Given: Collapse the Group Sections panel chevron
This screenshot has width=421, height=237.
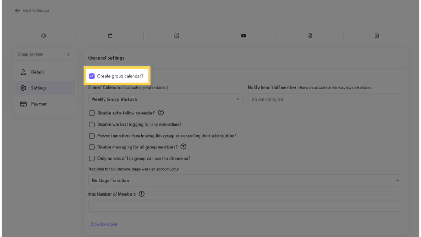Looking at the screenshot, I should click(x=68, y=54).
